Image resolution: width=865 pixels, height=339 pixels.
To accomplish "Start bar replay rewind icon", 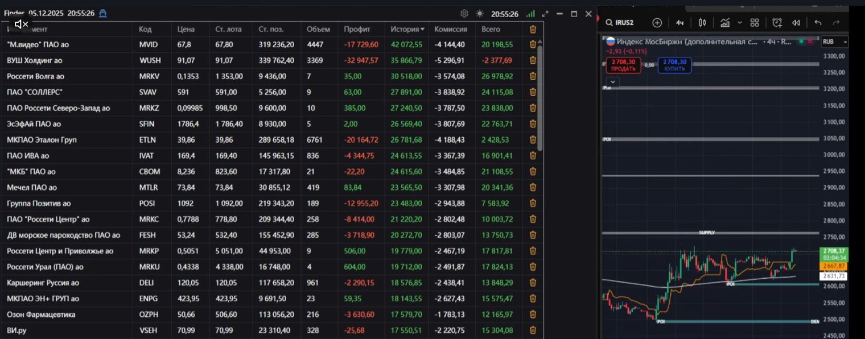I will tap(796, 23).
